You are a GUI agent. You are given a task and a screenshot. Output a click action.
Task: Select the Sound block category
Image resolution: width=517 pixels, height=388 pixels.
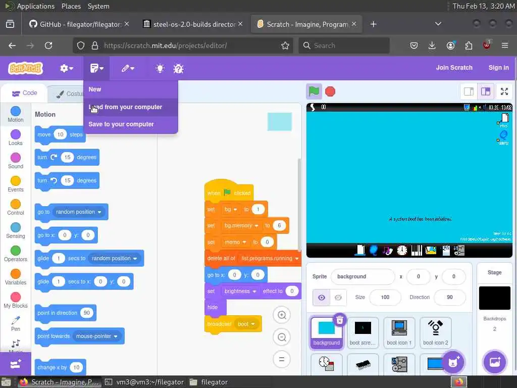(x=16, y=161)
